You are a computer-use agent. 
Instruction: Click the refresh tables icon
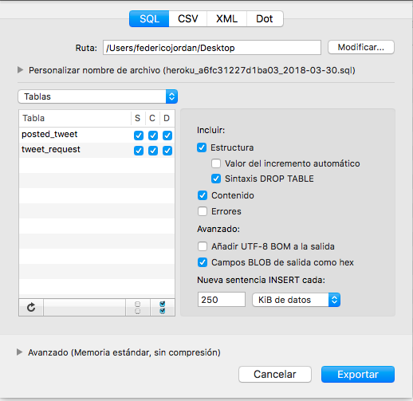[31, 307]
